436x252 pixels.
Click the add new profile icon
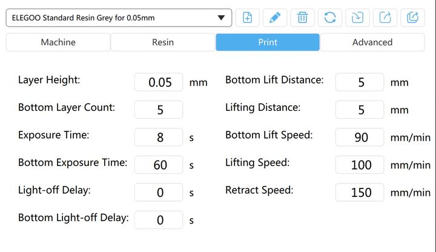[247, 18]
